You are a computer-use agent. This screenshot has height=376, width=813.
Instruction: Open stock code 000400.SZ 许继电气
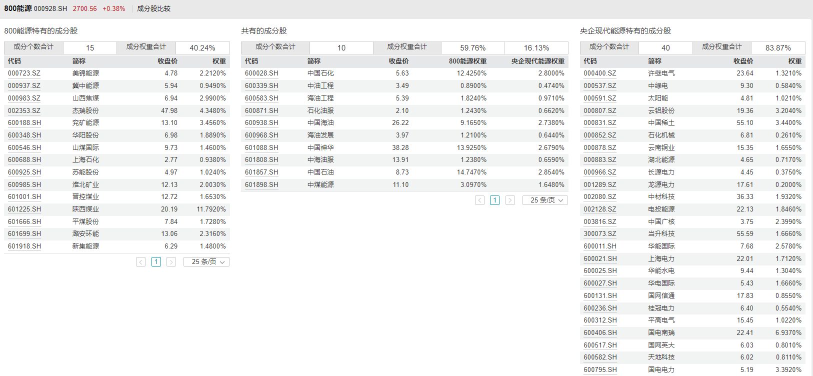[600, 73]
